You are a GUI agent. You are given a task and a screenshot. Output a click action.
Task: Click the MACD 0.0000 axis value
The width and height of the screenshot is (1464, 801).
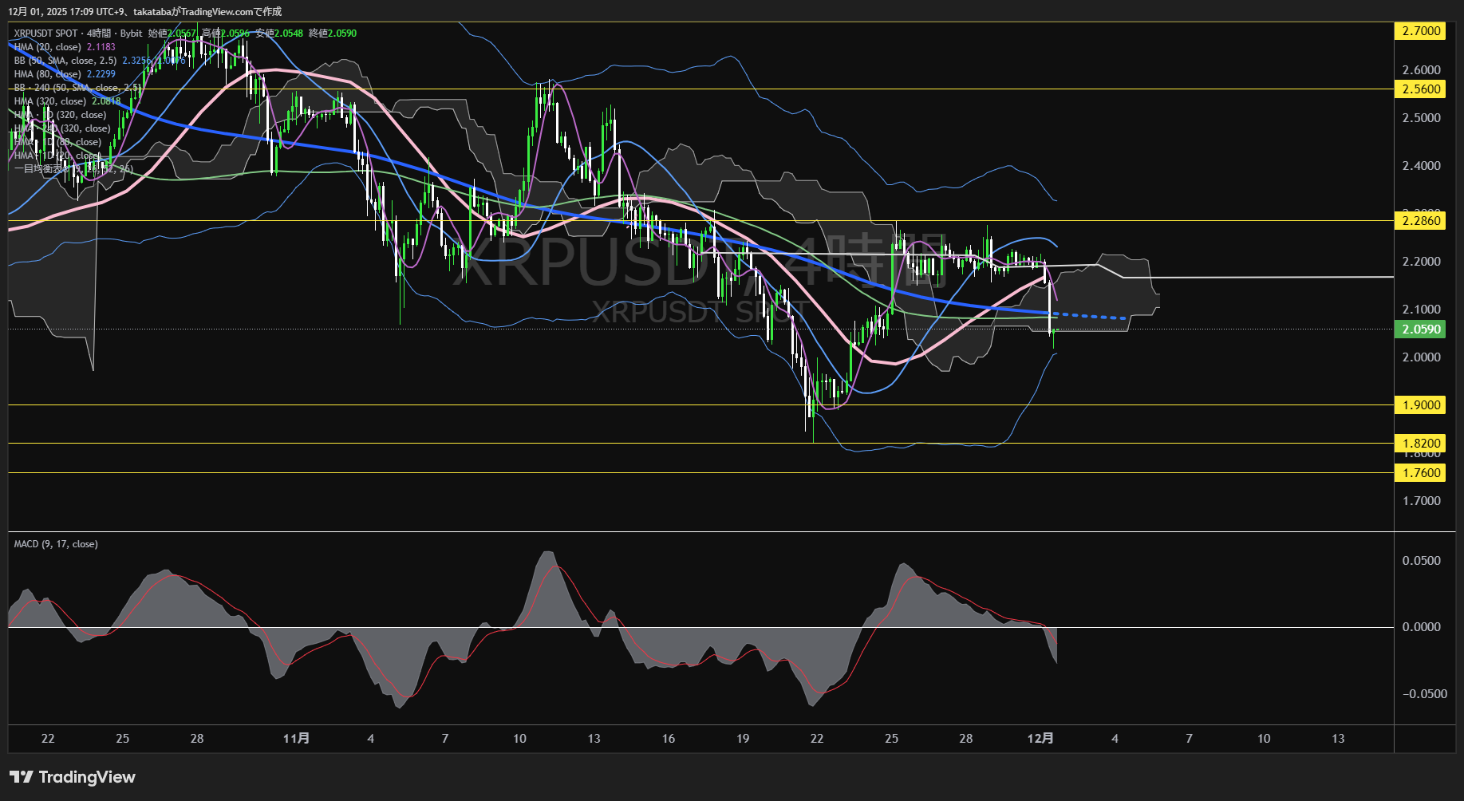(x=1421, y=627)
